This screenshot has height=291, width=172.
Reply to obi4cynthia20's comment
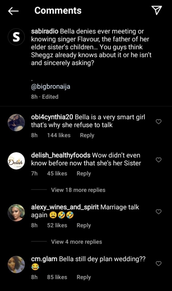(x=87, y=135)
